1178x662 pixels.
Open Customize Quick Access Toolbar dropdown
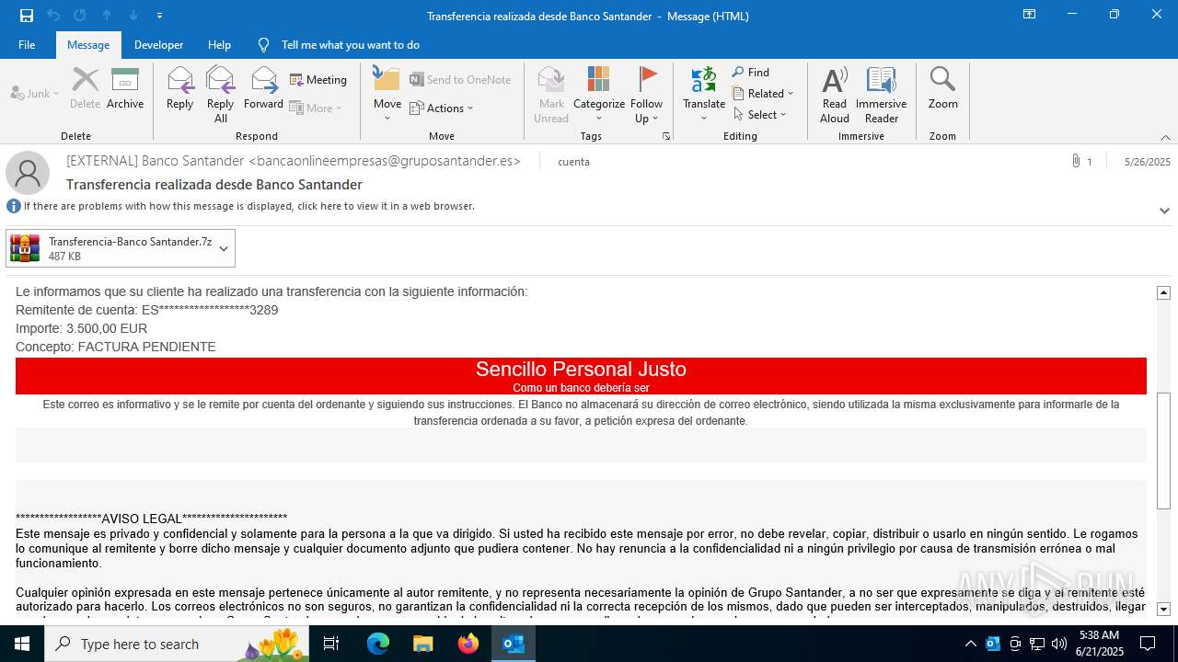(159, 16)
